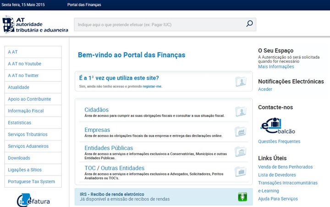Image resolution: width=330 pixels, height=207 pixels.
Task: Select Downloads in the side menu
Action: [33, 158]
